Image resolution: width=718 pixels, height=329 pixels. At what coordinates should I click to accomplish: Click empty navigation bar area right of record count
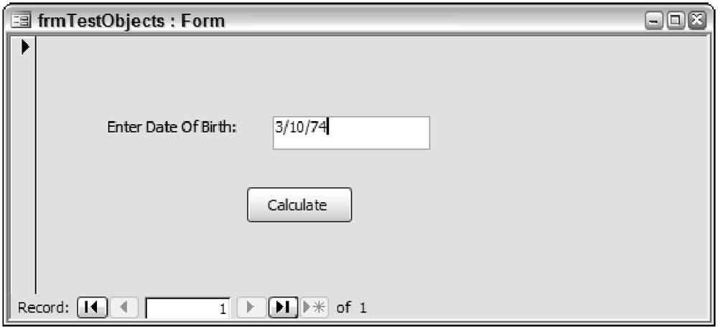pos(538,308)
